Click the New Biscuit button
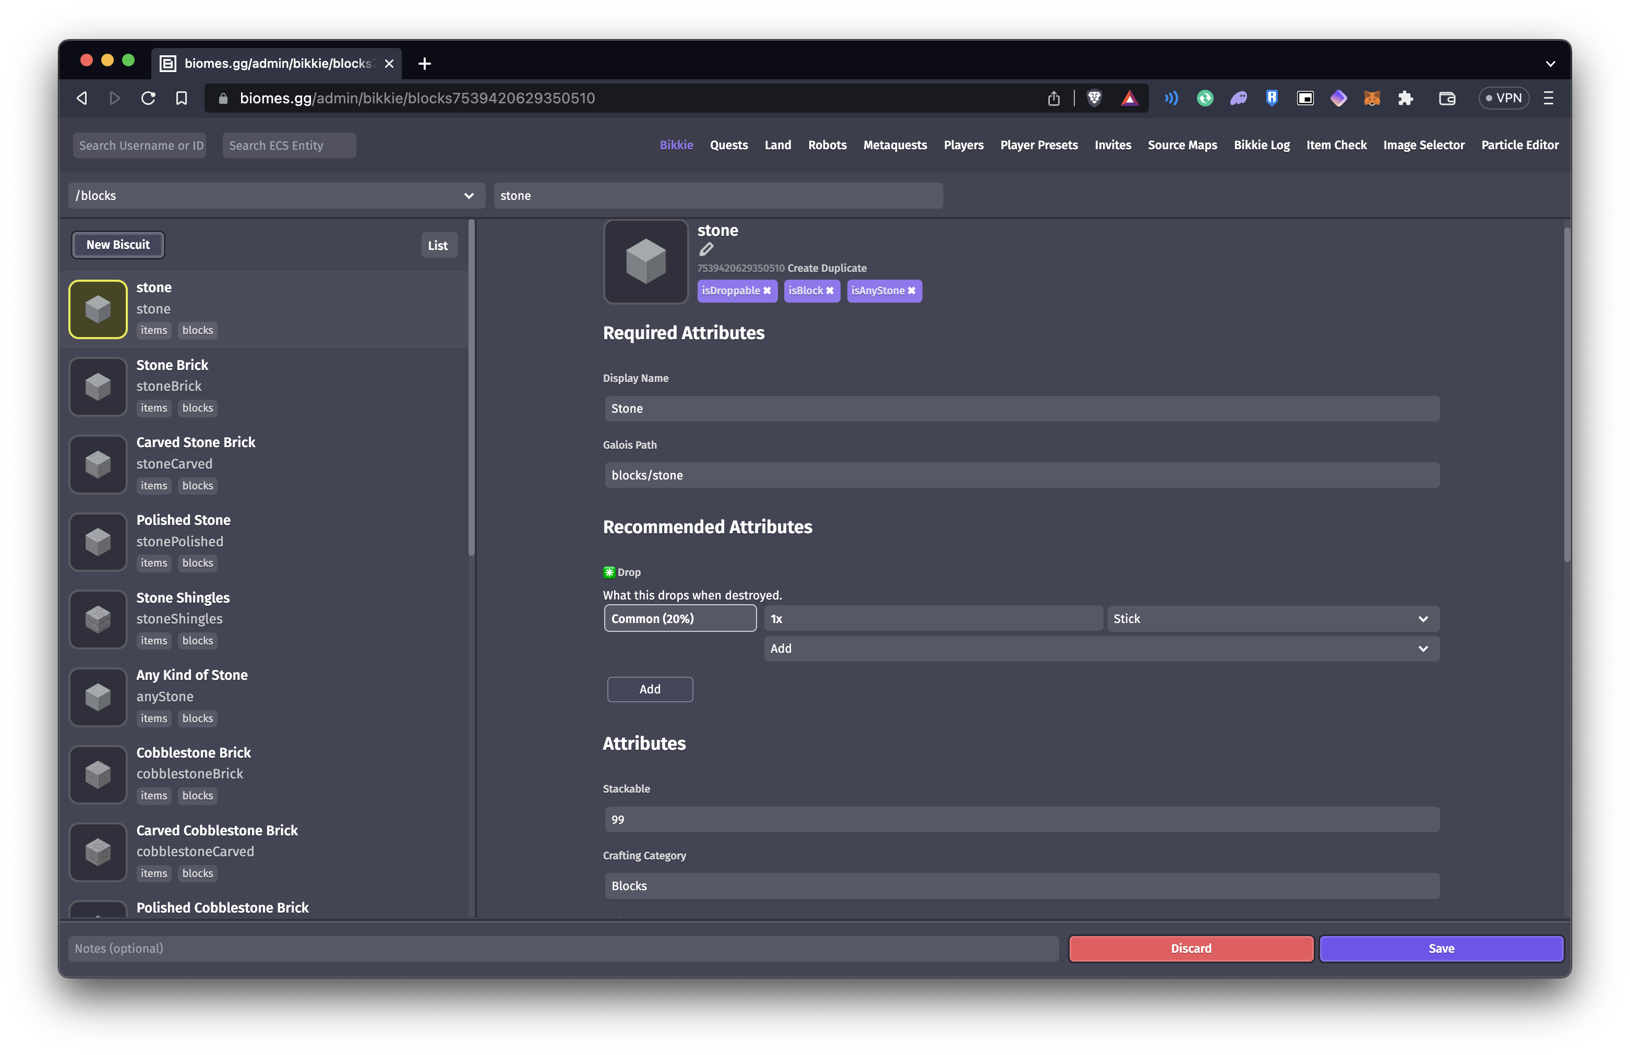The image size is (1630, 1055). (118, 245)
